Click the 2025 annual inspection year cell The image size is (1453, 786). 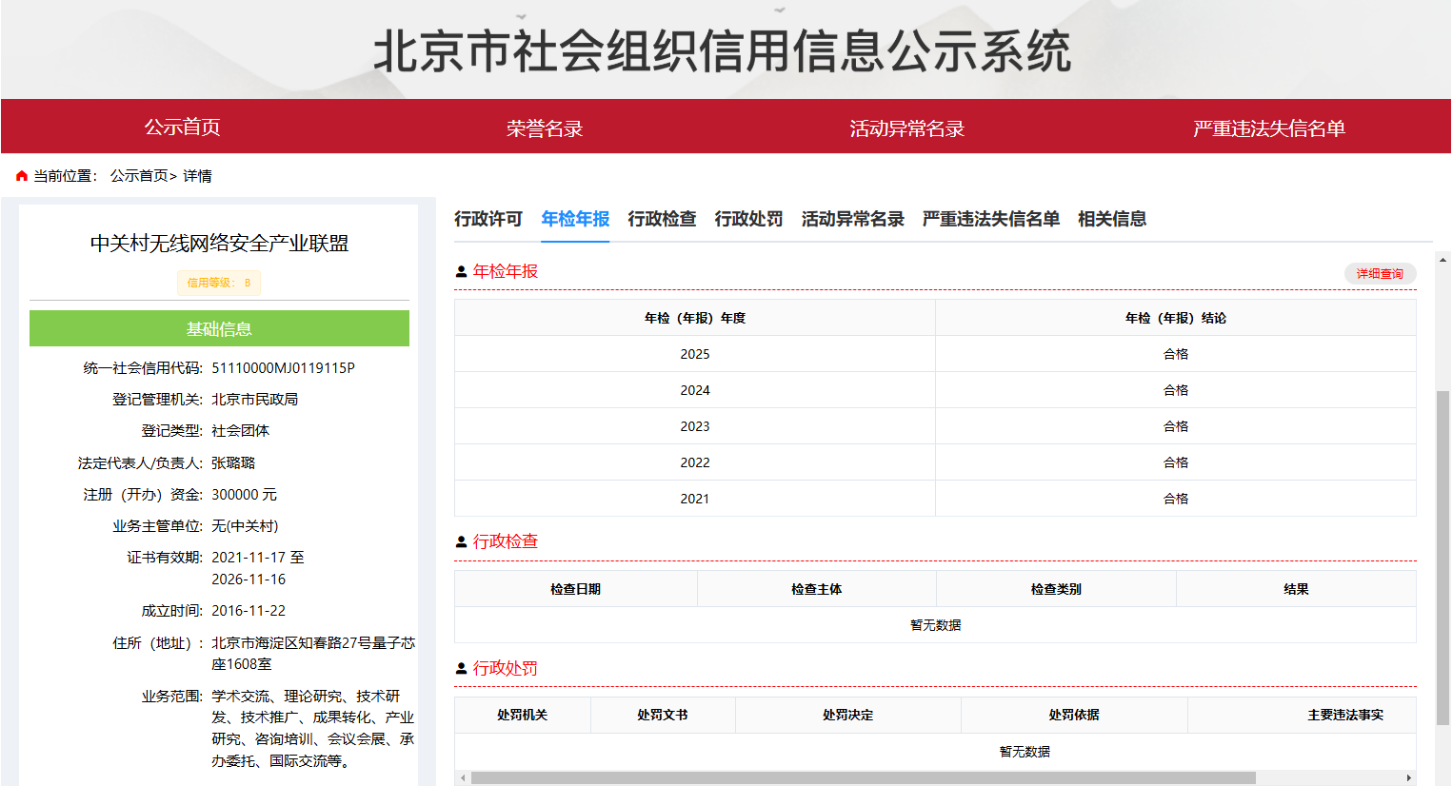point(695,354)
